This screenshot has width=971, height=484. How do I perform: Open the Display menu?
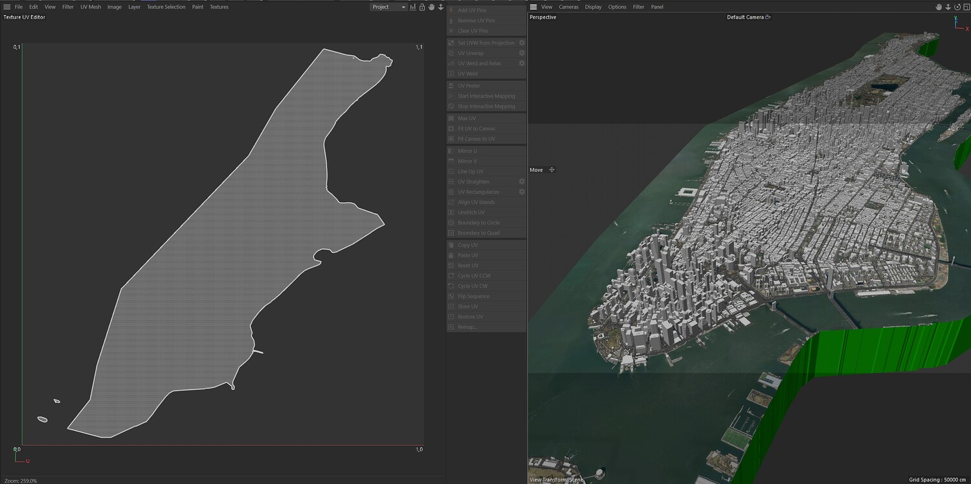click(x=594, y=7)
